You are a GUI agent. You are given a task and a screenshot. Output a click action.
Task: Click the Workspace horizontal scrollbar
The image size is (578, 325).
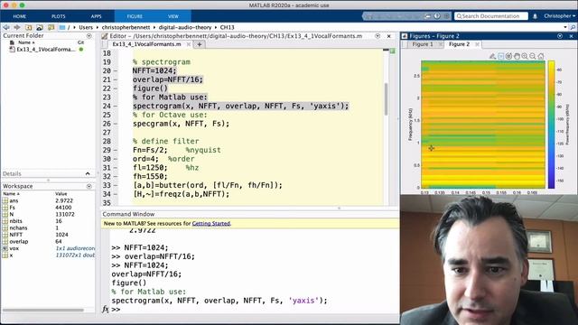[x=42, y=310]
